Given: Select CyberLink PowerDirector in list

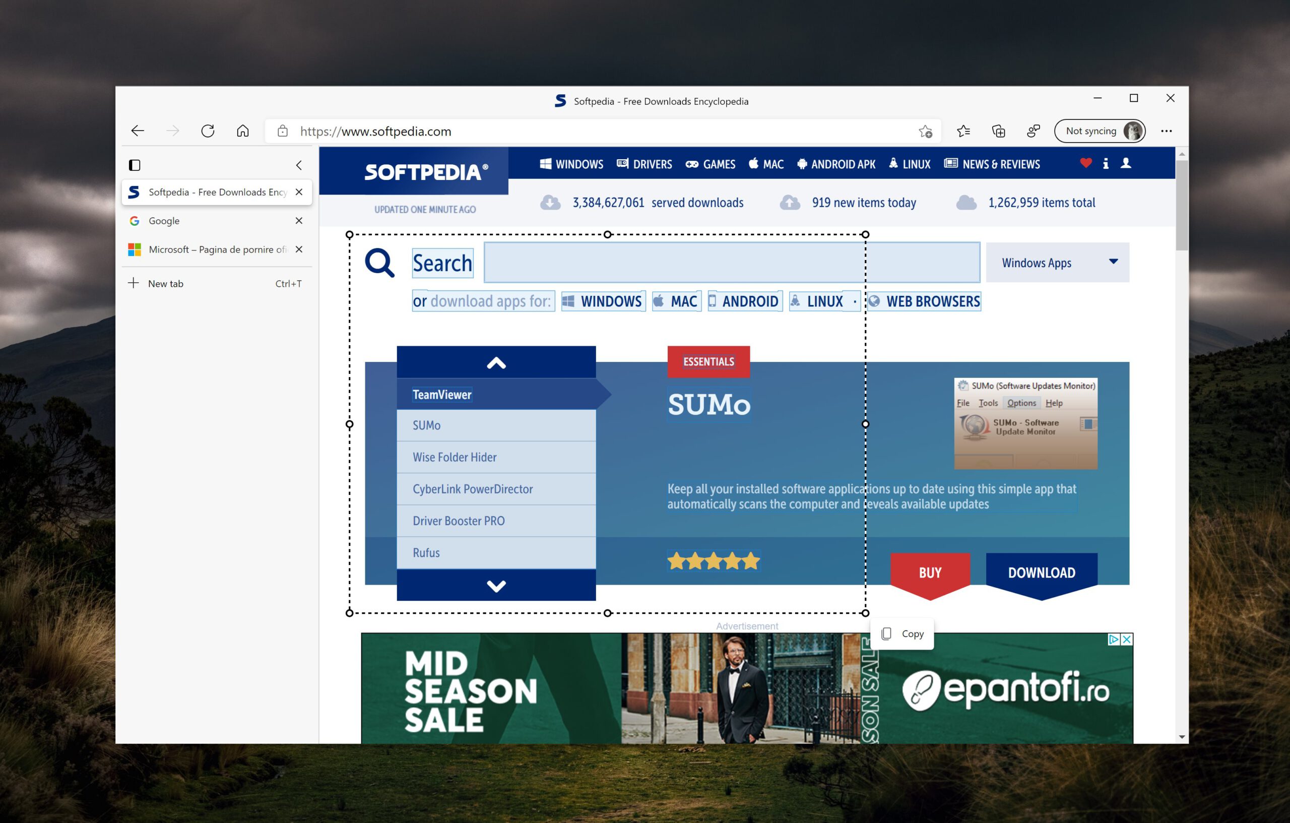Looking at the screenshot, I should click(496, 489).
